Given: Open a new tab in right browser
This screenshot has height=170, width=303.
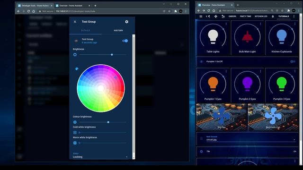Looking at the screenshot, I should click(238, 5).
